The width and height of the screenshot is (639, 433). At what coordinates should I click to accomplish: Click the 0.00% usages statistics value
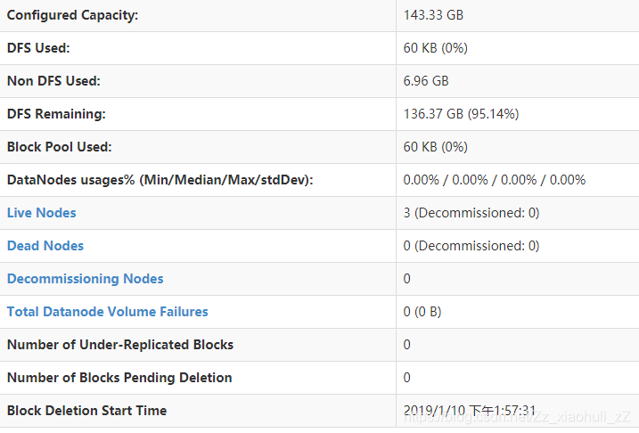click(495, 180)
